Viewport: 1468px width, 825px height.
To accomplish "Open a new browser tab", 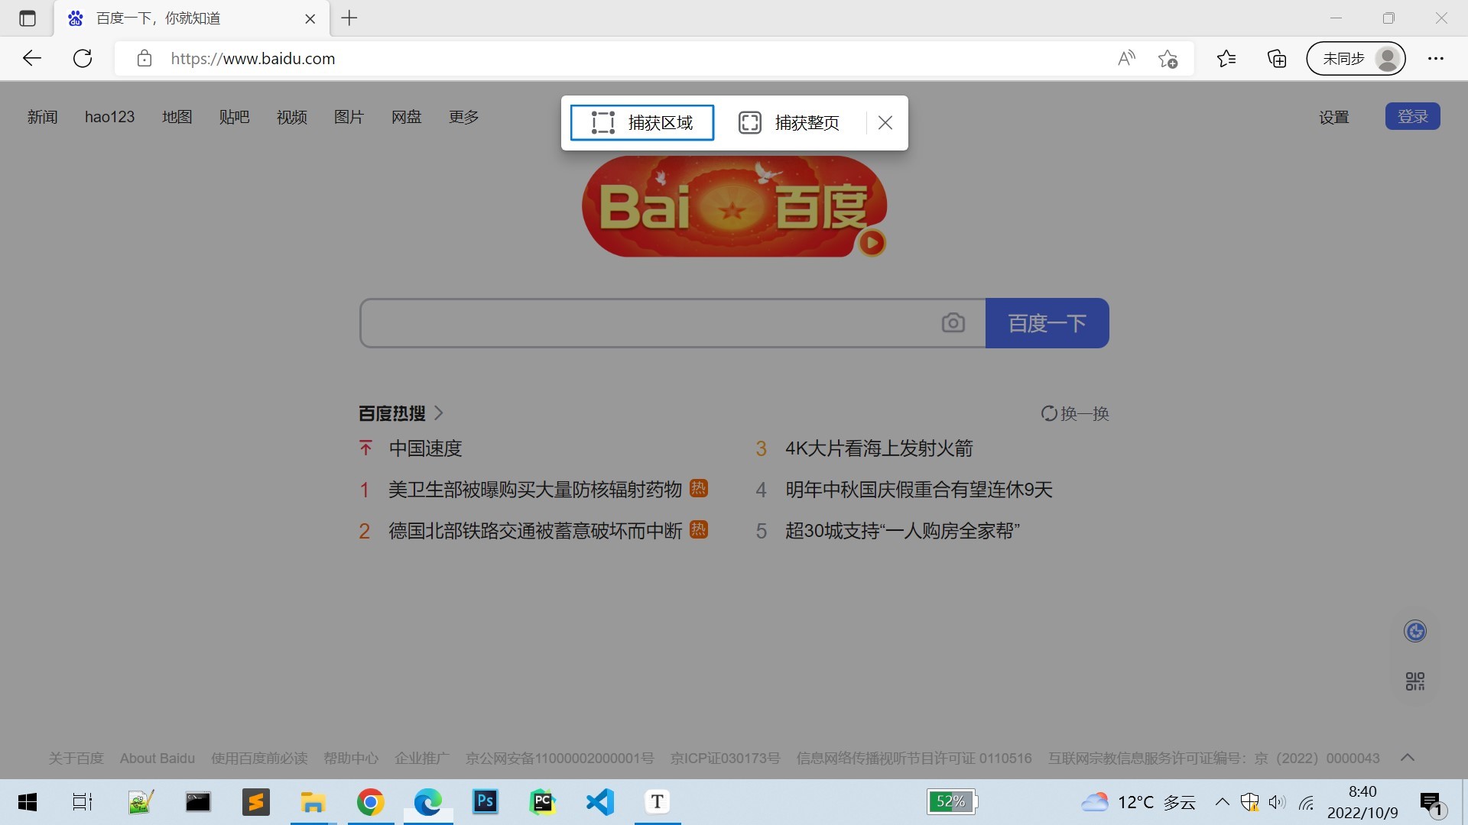I will click(349, 18).
